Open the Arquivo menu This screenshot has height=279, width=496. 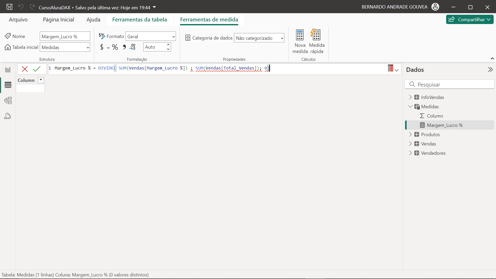pyautogui.click(x=18, y=20)
